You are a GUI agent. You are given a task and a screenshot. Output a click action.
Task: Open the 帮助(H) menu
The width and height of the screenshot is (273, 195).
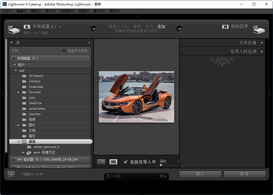[x=115, y=11]
